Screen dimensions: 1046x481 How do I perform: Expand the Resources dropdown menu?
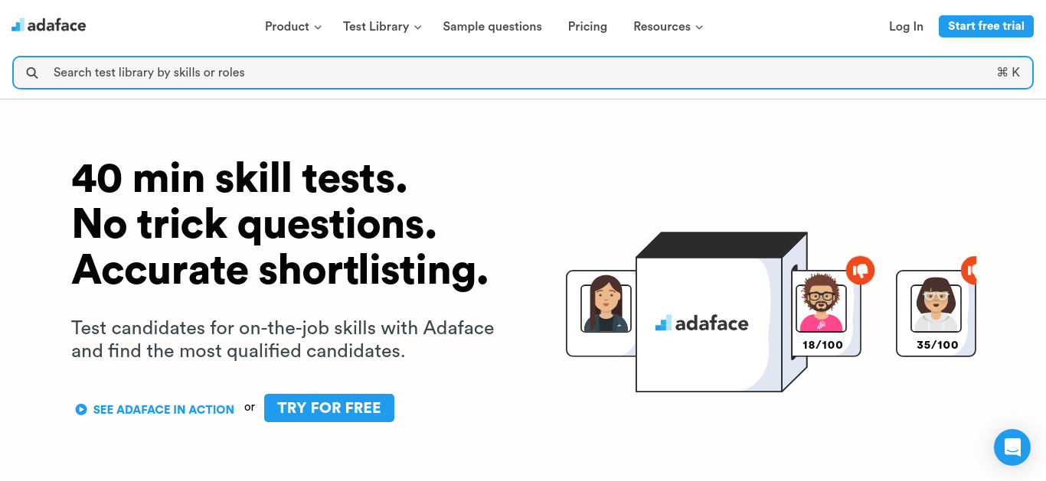click(x=668, y=26)
